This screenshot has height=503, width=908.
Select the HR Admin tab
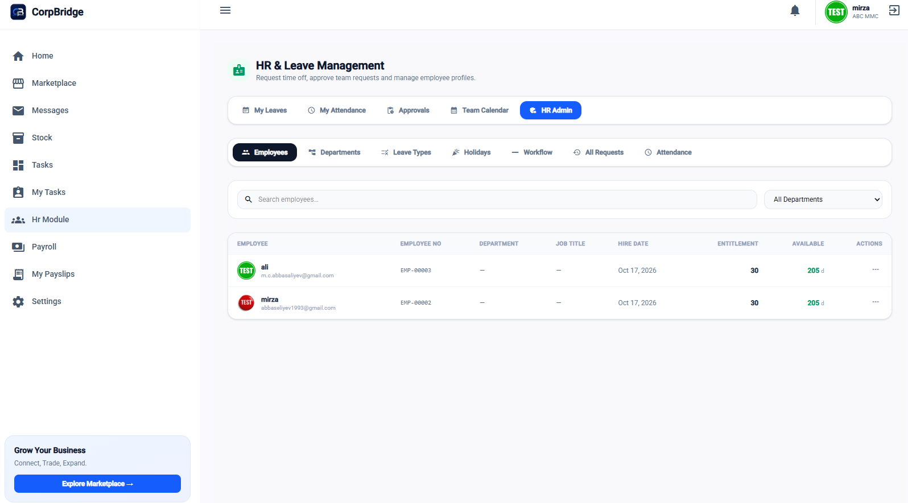click(551, 110)
